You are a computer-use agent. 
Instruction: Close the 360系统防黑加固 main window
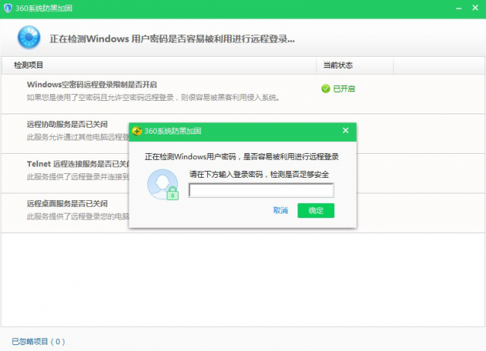[x=475, y=7]
